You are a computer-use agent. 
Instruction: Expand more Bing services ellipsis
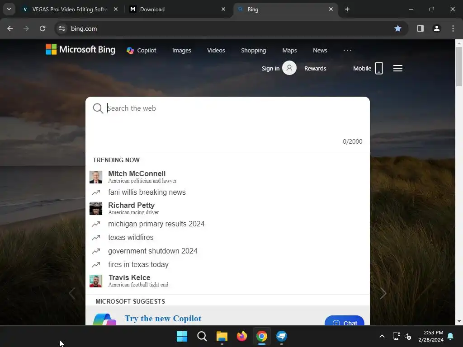pos(347,50)
